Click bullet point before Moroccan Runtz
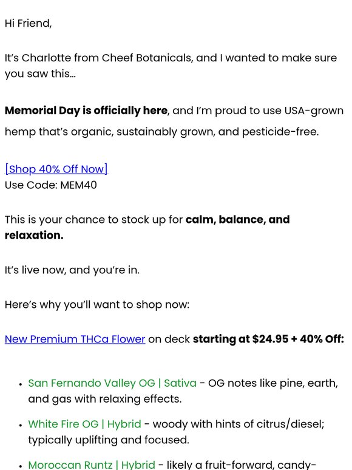 tap(21, 466)
